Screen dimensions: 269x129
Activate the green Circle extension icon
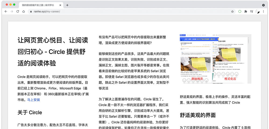pos(240,12)
